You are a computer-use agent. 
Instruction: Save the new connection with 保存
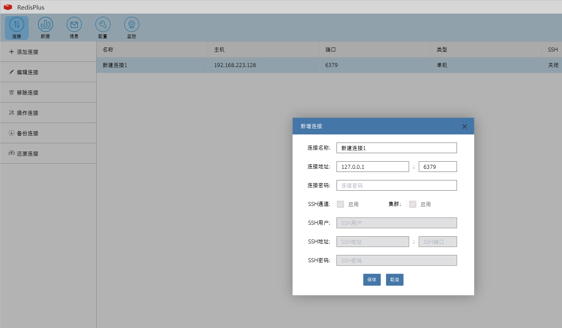click(372, 280)
